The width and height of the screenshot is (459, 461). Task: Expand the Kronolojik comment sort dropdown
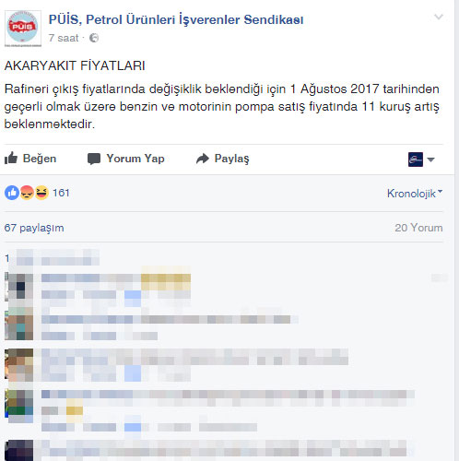[x=415, y=194]
